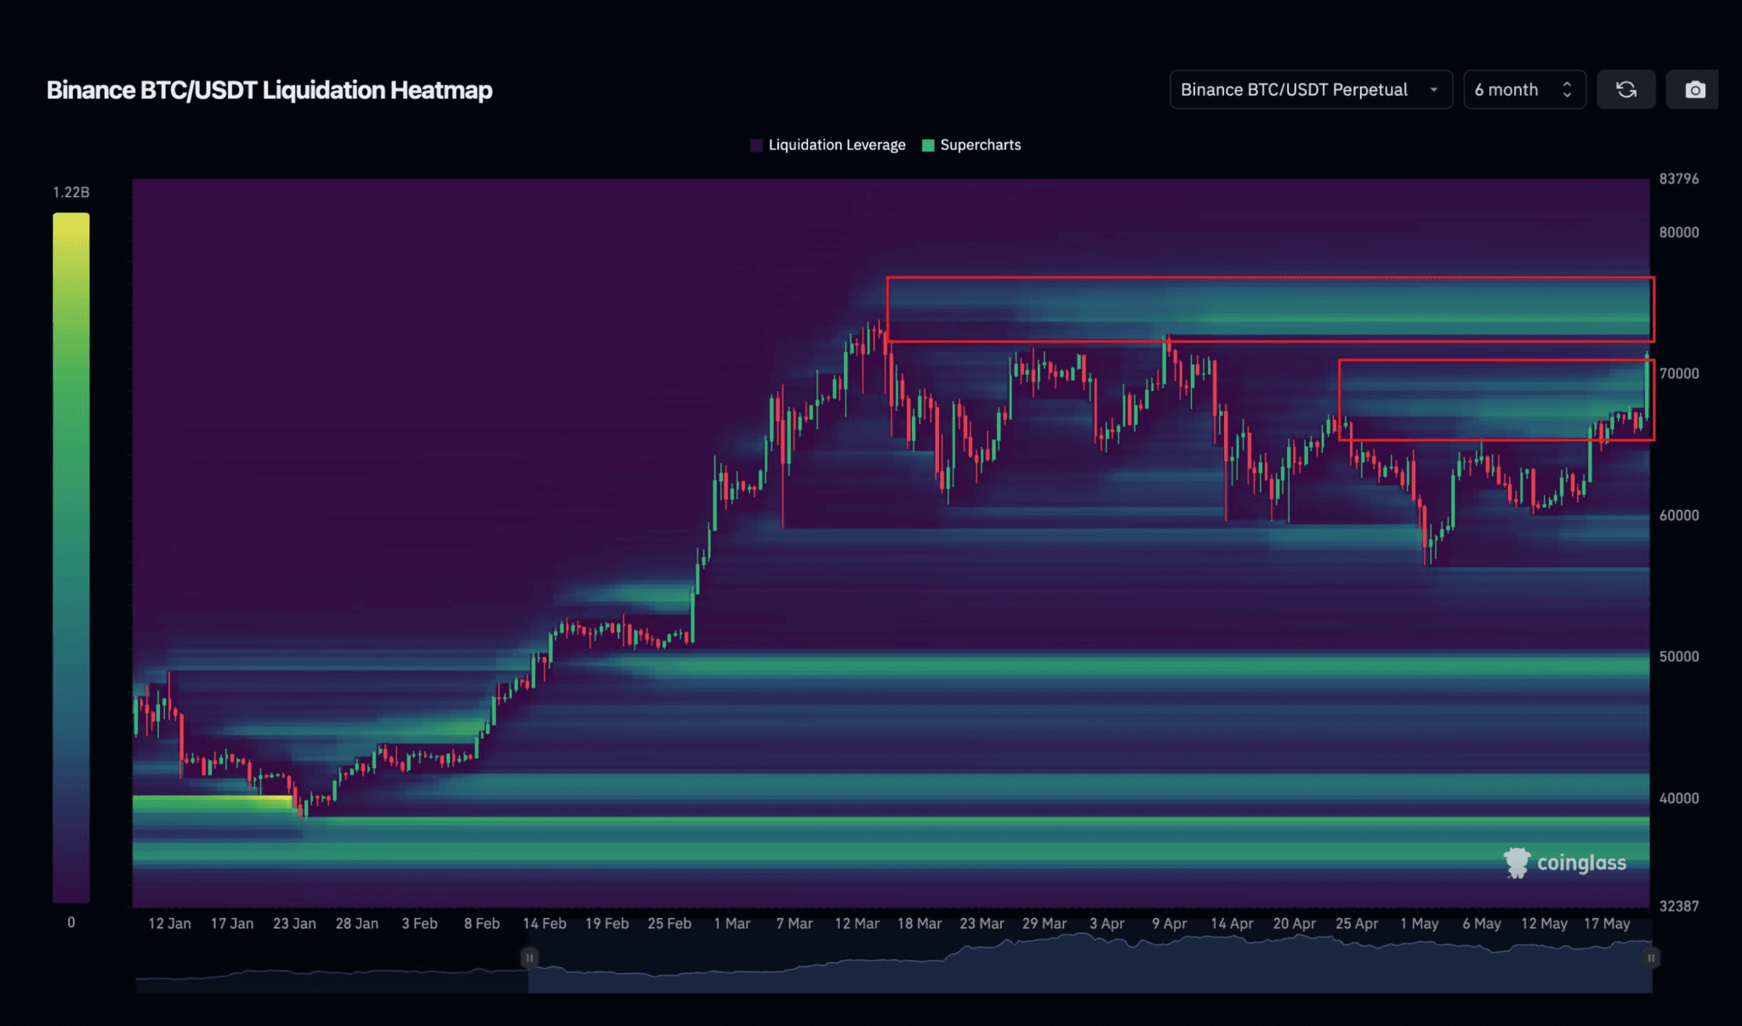Click the purple Liquidation Leverage legend square

pyautogui.click(x=756, y=145)
